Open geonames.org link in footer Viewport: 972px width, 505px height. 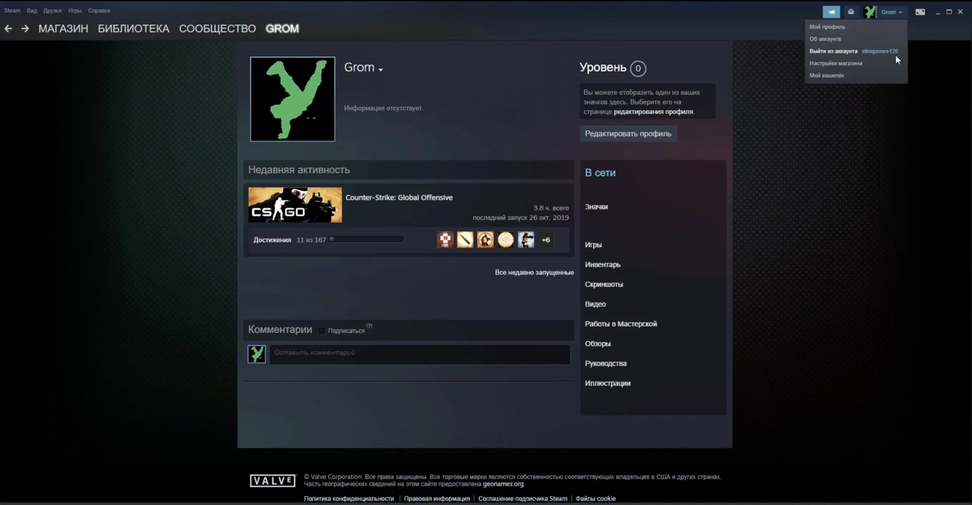click(503, 484)
